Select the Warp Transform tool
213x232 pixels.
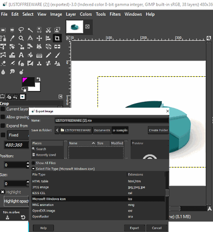tap(12, 55)
